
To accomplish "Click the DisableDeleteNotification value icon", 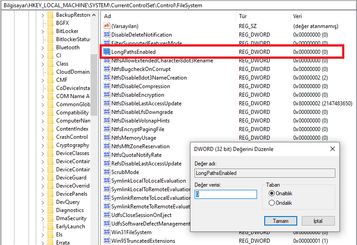I will click(107, 35).
